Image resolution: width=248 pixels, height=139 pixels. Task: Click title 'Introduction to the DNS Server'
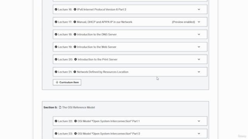point(97,34)
